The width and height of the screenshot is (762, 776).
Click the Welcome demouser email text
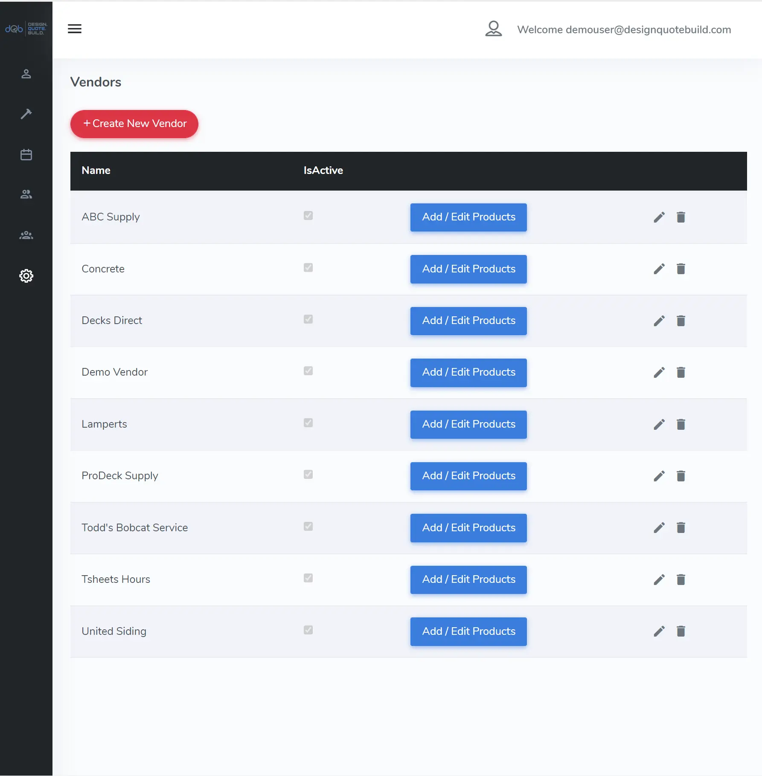click(x=624, y=29)
